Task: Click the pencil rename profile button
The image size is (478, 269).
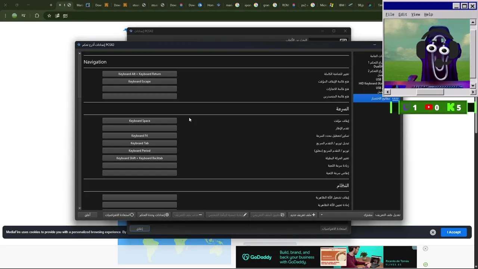Action: pyautogui.click(x=227, y=215)
